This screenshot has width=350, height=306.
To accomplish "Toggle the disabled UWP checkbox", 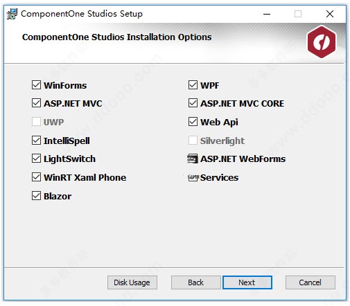I will (36, 122).
